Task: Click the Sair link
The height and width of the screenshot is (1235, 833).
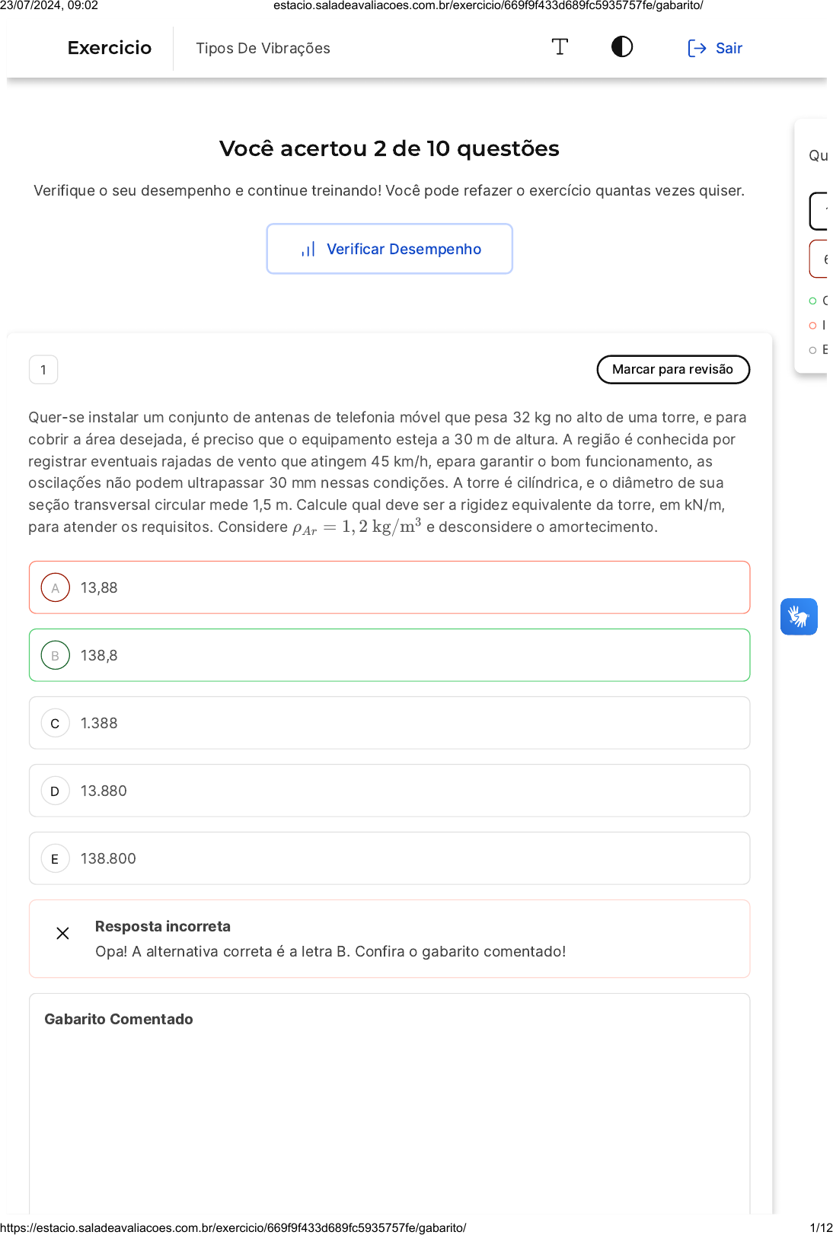Action: 729,49
